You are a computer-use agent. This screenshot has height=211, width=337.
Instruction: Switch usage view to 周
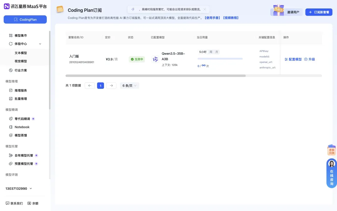[211, 52]
